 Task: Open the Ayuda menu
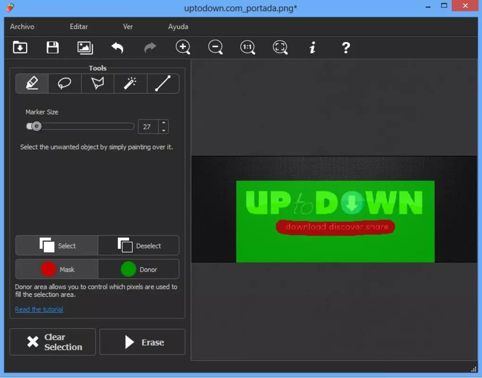point(178,27)
